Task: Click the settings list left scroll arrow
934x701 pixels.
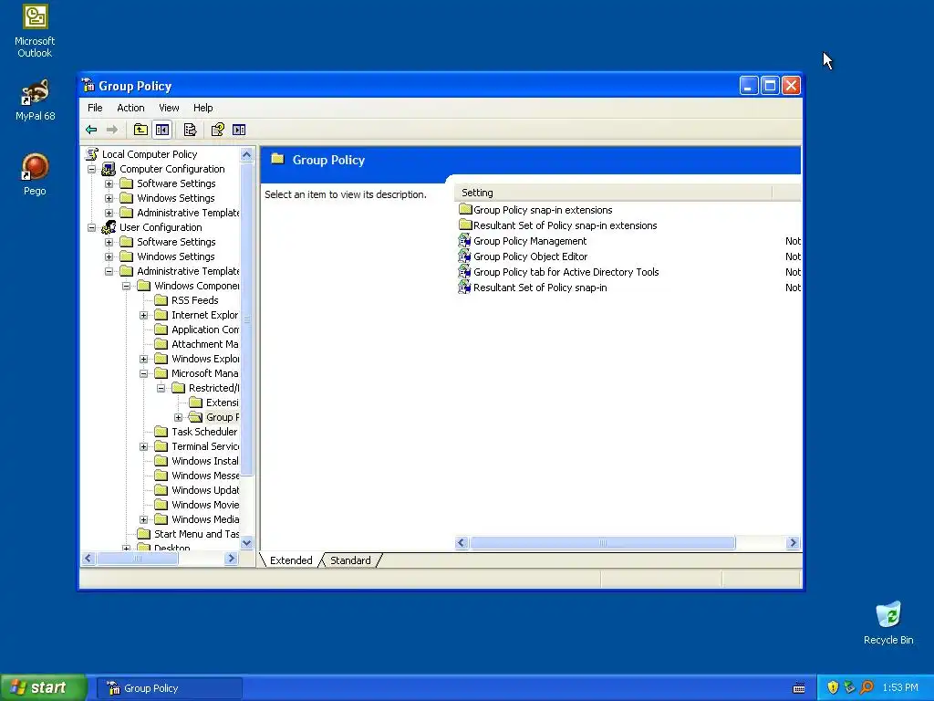Action: click(x=462, y=542)
